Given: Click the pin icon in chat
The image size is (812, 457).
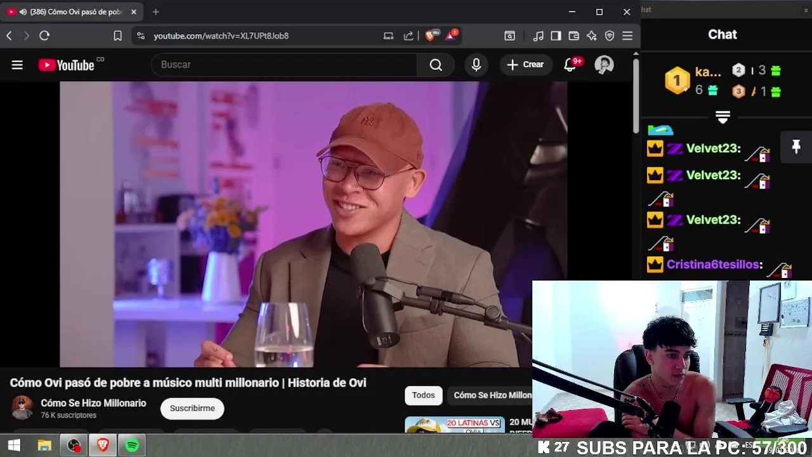Looking at the screenshot, I should pyautogui.click(x=796, y=148).
